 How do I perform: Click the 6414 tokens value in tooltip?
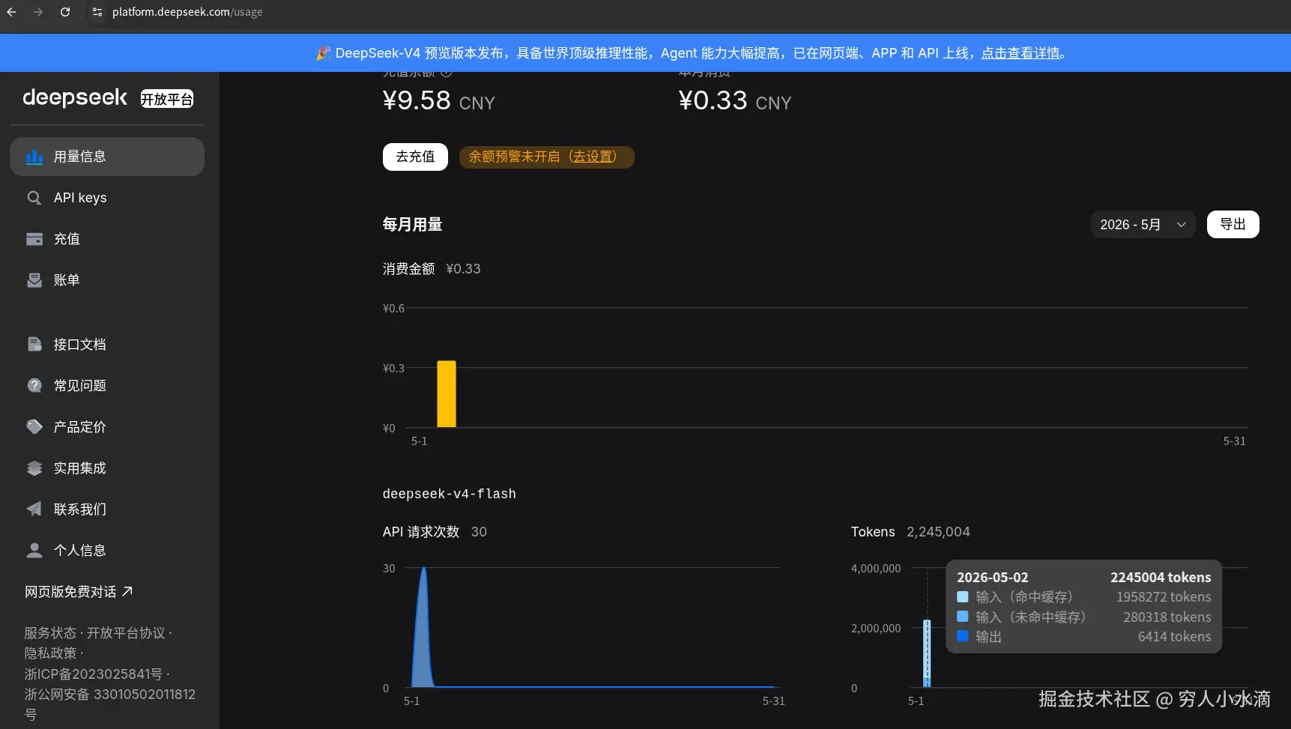coord(1174,637)
